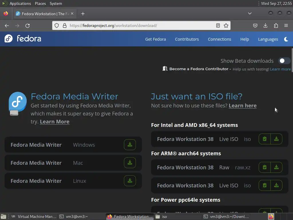293x220 pixels.
Task: Download Fedora Media Writer for Mac
Action: (x=130, y=163)
